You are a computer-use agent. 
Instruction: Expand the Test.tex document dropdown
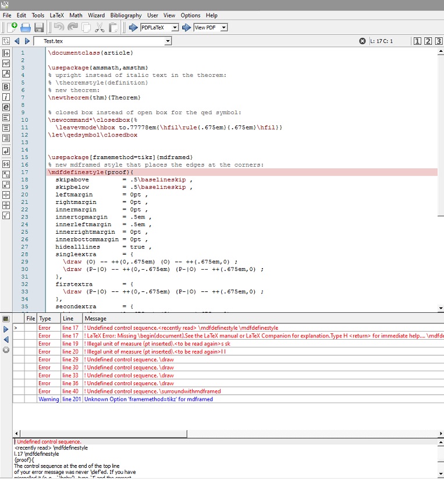click(x=168, y=41)
